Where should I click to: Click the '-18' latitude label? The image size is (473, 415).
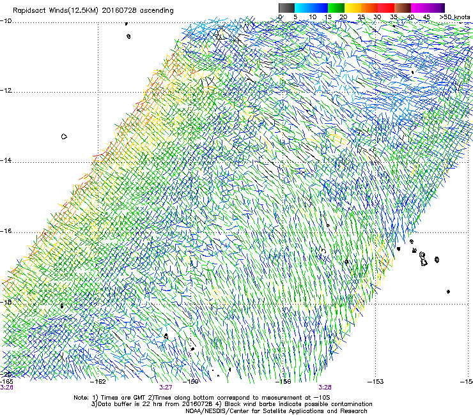[x=6, y=302]
